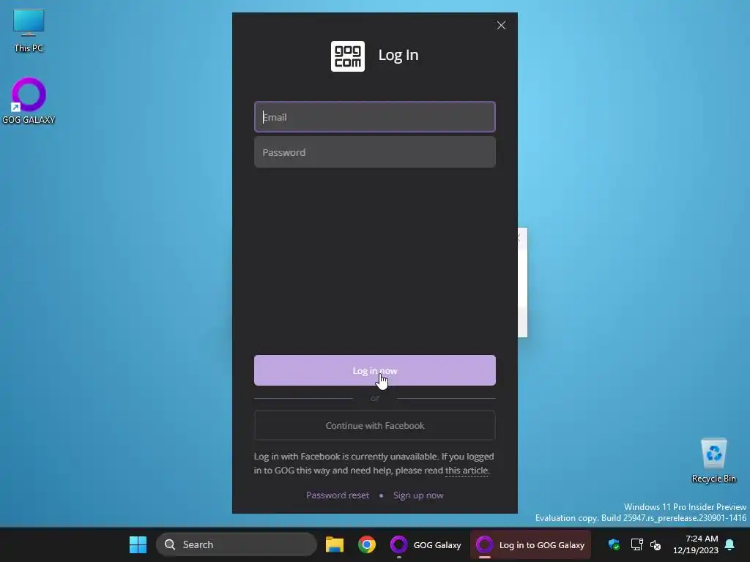Select the Recycle Bin desktop icon

713,461
